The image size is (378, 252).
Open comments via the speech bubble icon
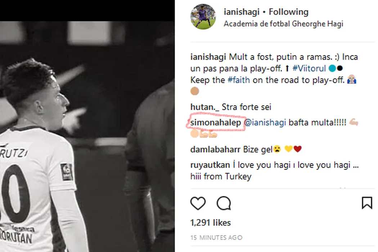224,203
